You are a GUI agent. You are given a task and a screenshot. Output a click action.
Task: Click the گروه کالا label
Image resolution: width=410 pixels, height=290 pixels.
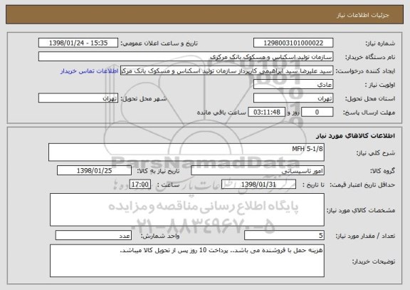[382, 171]
